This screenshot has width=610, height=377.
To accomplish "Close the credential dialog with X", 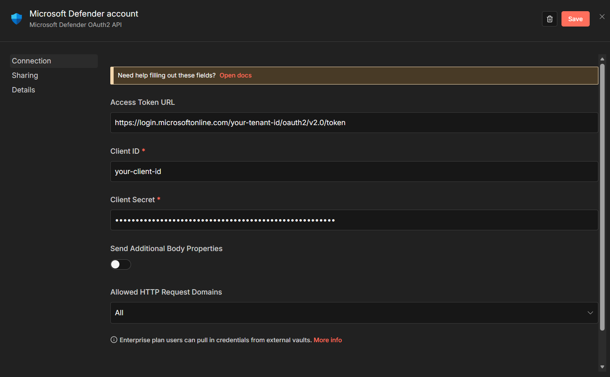I will coord(602,17).
